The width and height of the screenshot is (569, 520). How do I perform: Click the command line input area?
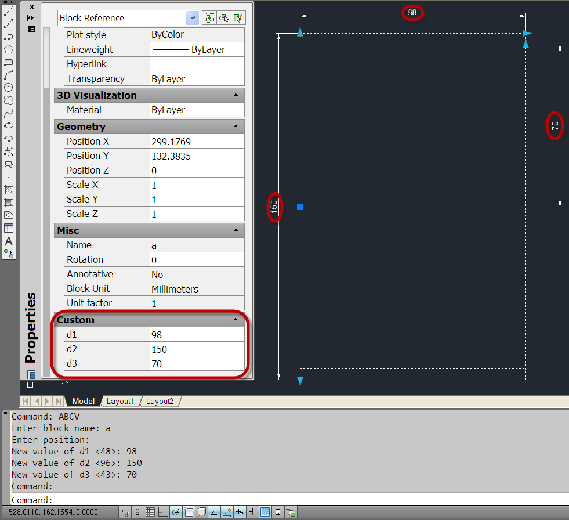coord(289,500)
